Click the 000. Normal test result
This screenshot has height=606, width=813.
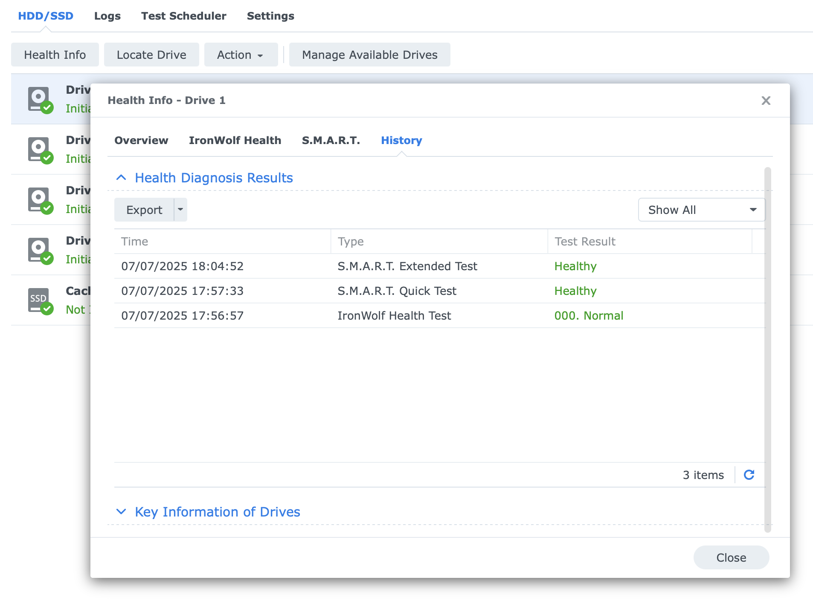589,315
